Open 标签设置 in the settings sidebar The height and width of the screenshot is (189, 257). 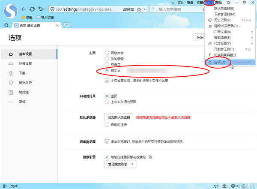[x=25, y=63]
